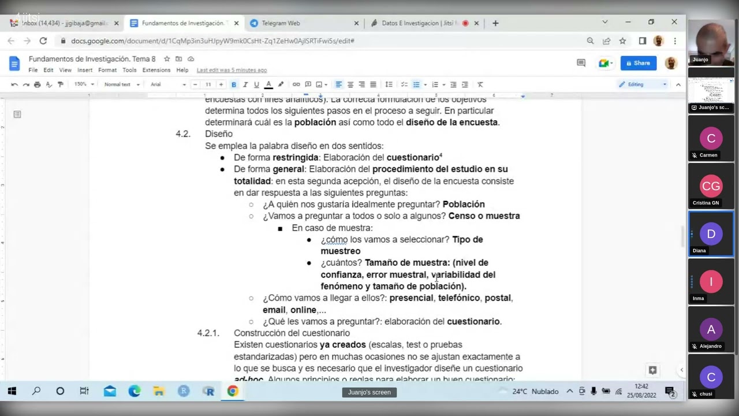Open the zoom level dropdown

84,84
